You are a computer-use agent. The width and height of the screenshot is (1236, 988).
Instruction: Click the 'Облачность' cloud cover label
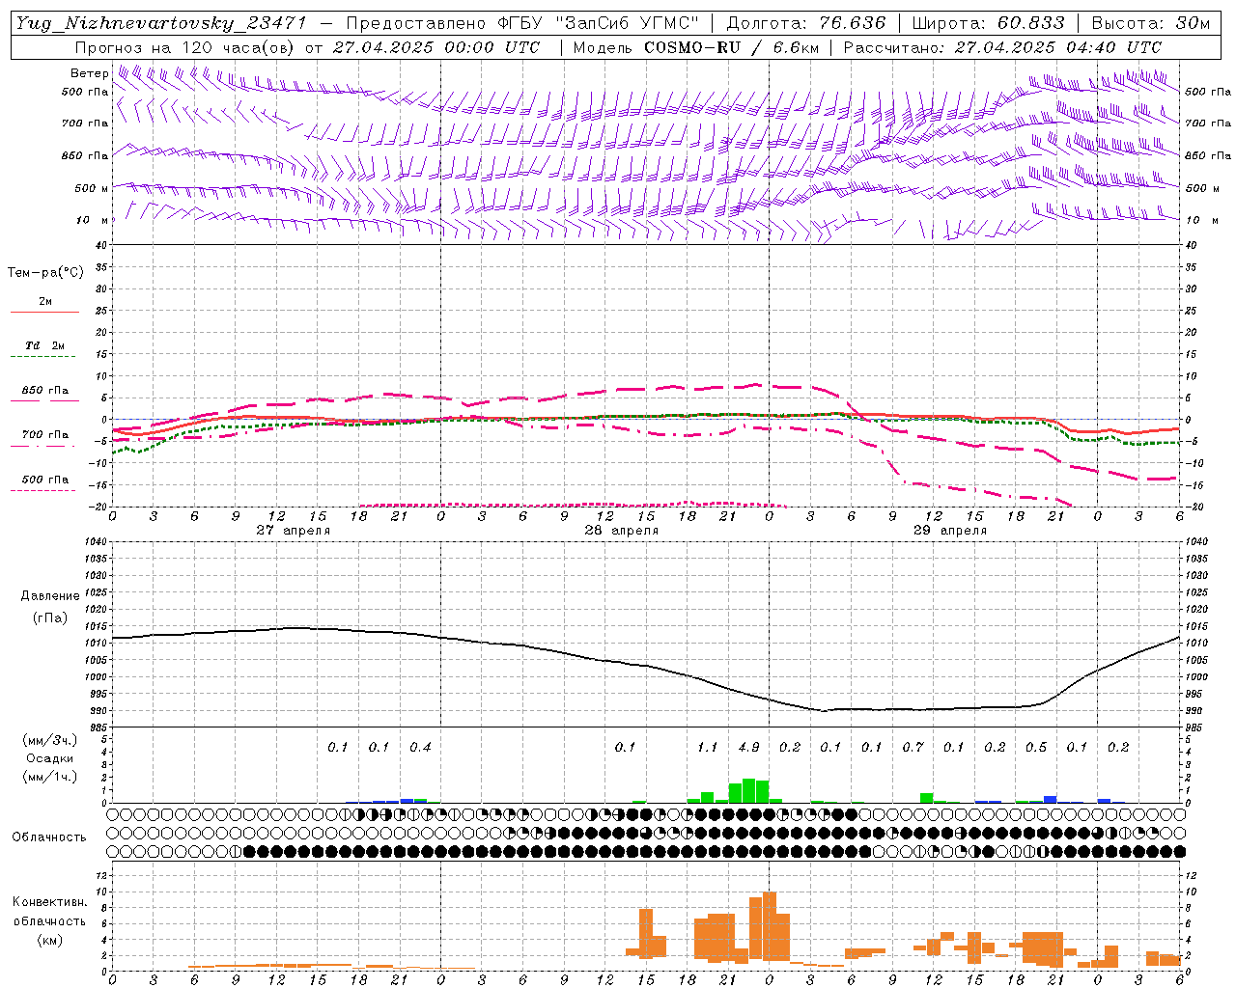coord(49,837)
